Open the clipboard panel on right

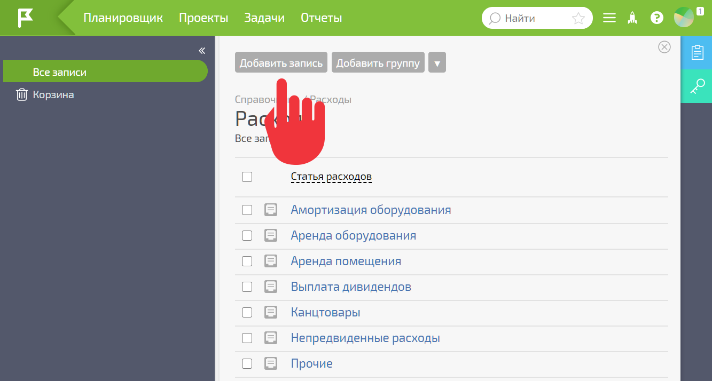click(697, 52)
